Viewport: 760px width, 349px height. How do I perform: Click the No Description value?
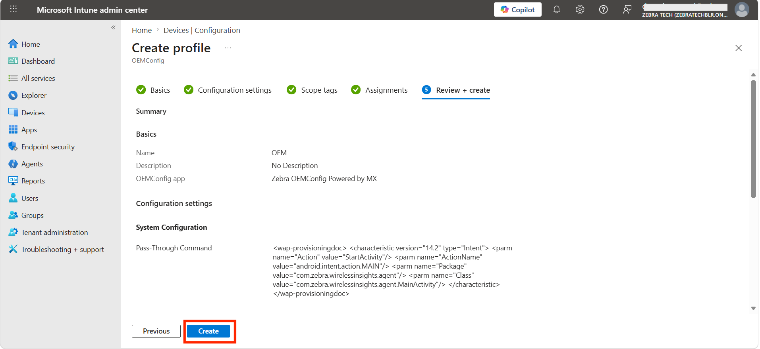(295, 166)
